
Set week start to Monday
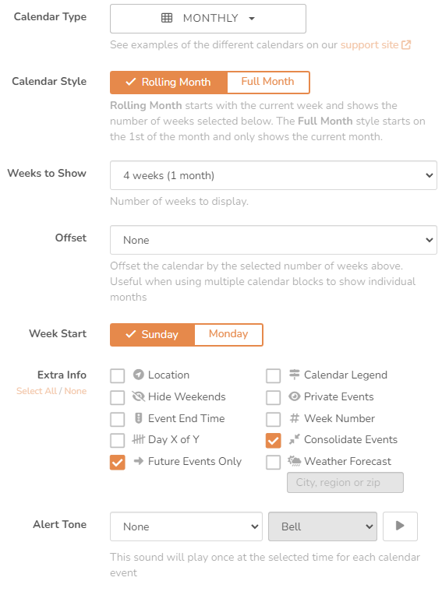click(x=228, y=334)
